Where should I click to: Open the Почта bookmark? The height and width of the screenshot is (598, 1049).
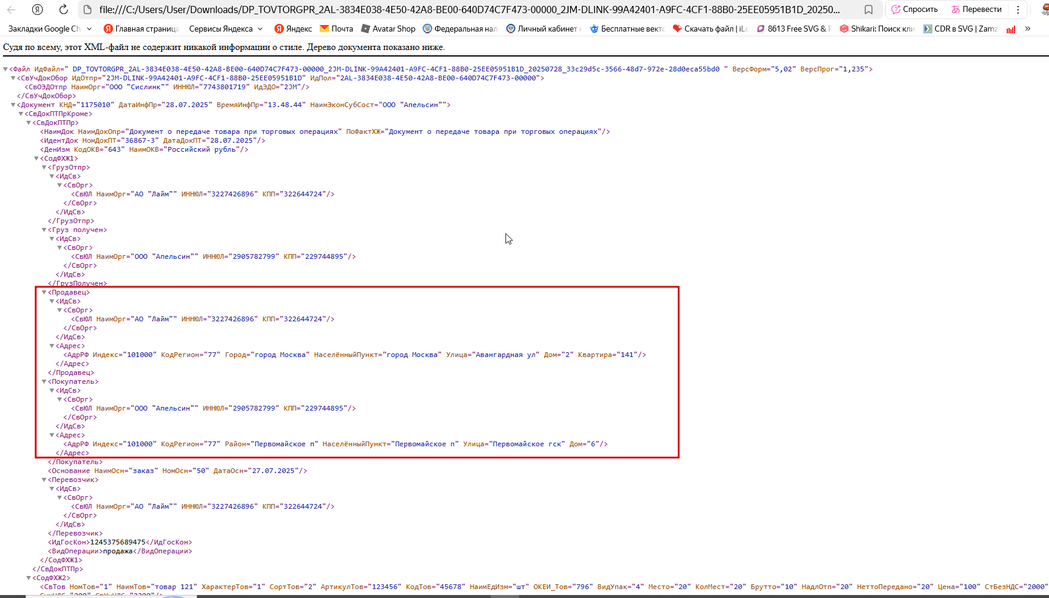[x=336, y=29]
